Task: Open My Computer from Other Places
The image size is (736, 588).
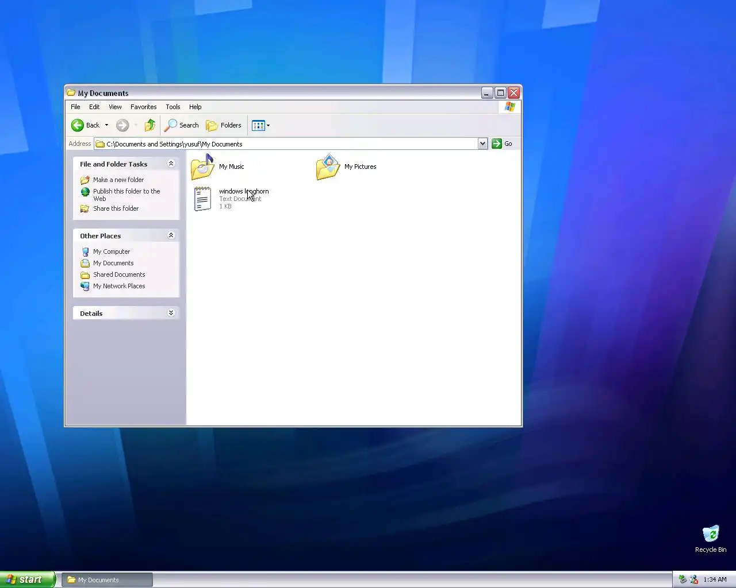Action: coord(112,252)
